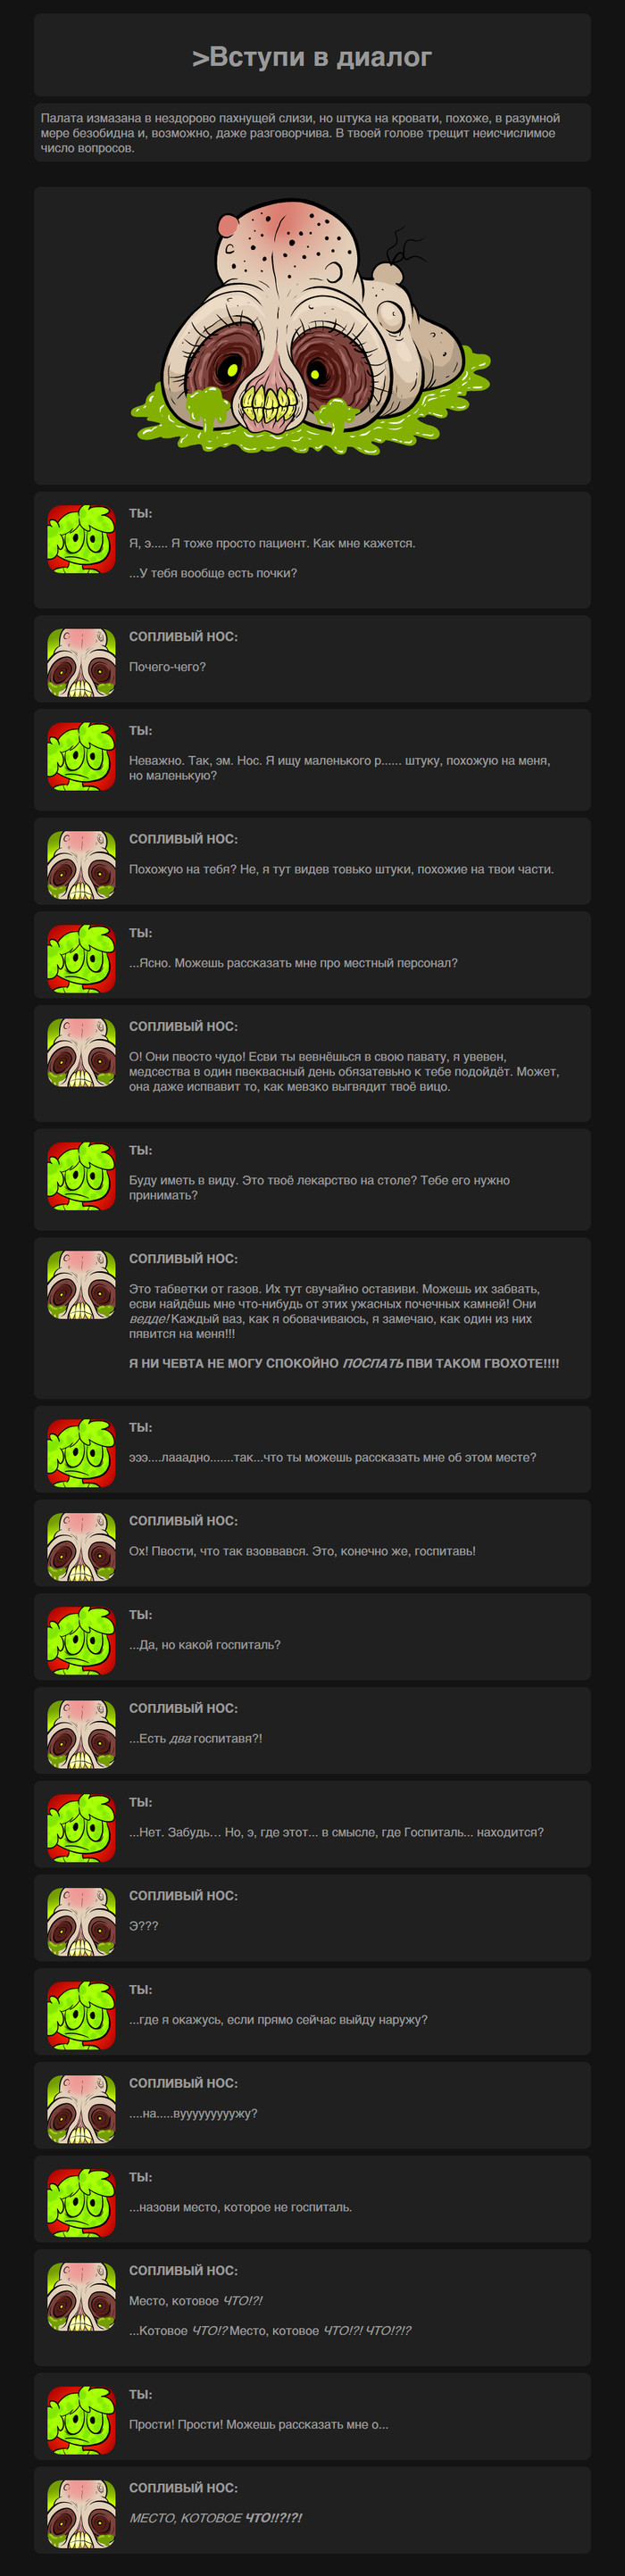
Task: Click skull avatar beside "Почего-чего?"
Action: (82, 663)
